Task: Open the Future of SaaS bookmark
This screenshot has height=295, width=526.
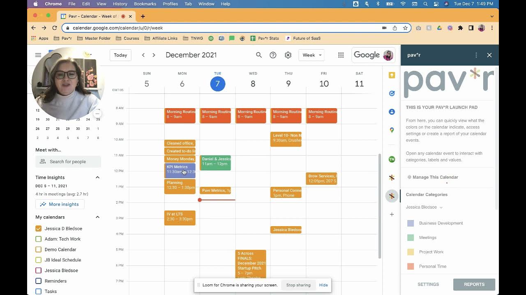Action: (x=303, y=38)
